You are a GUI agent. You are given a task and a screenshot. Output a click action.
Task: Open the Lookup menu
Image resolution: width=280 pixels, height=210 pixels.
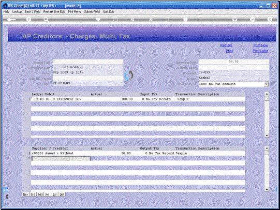pyautogui.click(x=17, y=11)
